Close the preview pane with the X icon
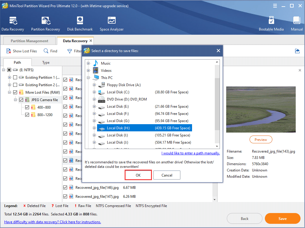The image size is (305, 228). pos(300,70)
